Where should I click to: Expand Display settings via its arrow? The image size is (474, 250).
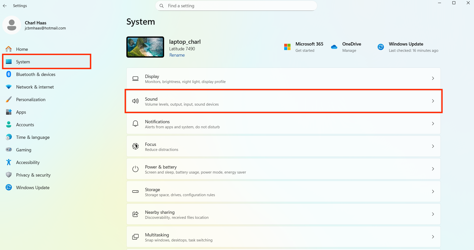[x=433, y=78]
